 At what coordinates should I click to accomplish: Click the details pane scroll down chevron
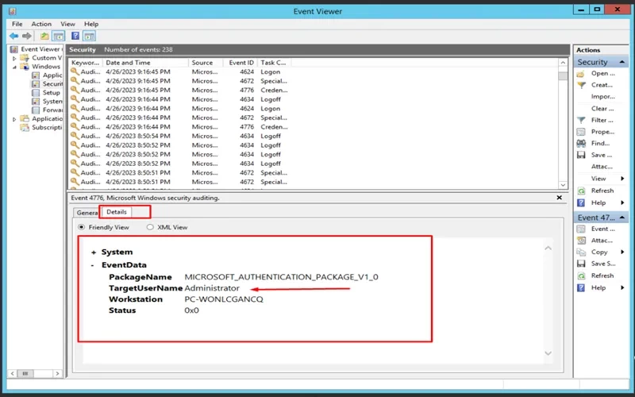548,353
